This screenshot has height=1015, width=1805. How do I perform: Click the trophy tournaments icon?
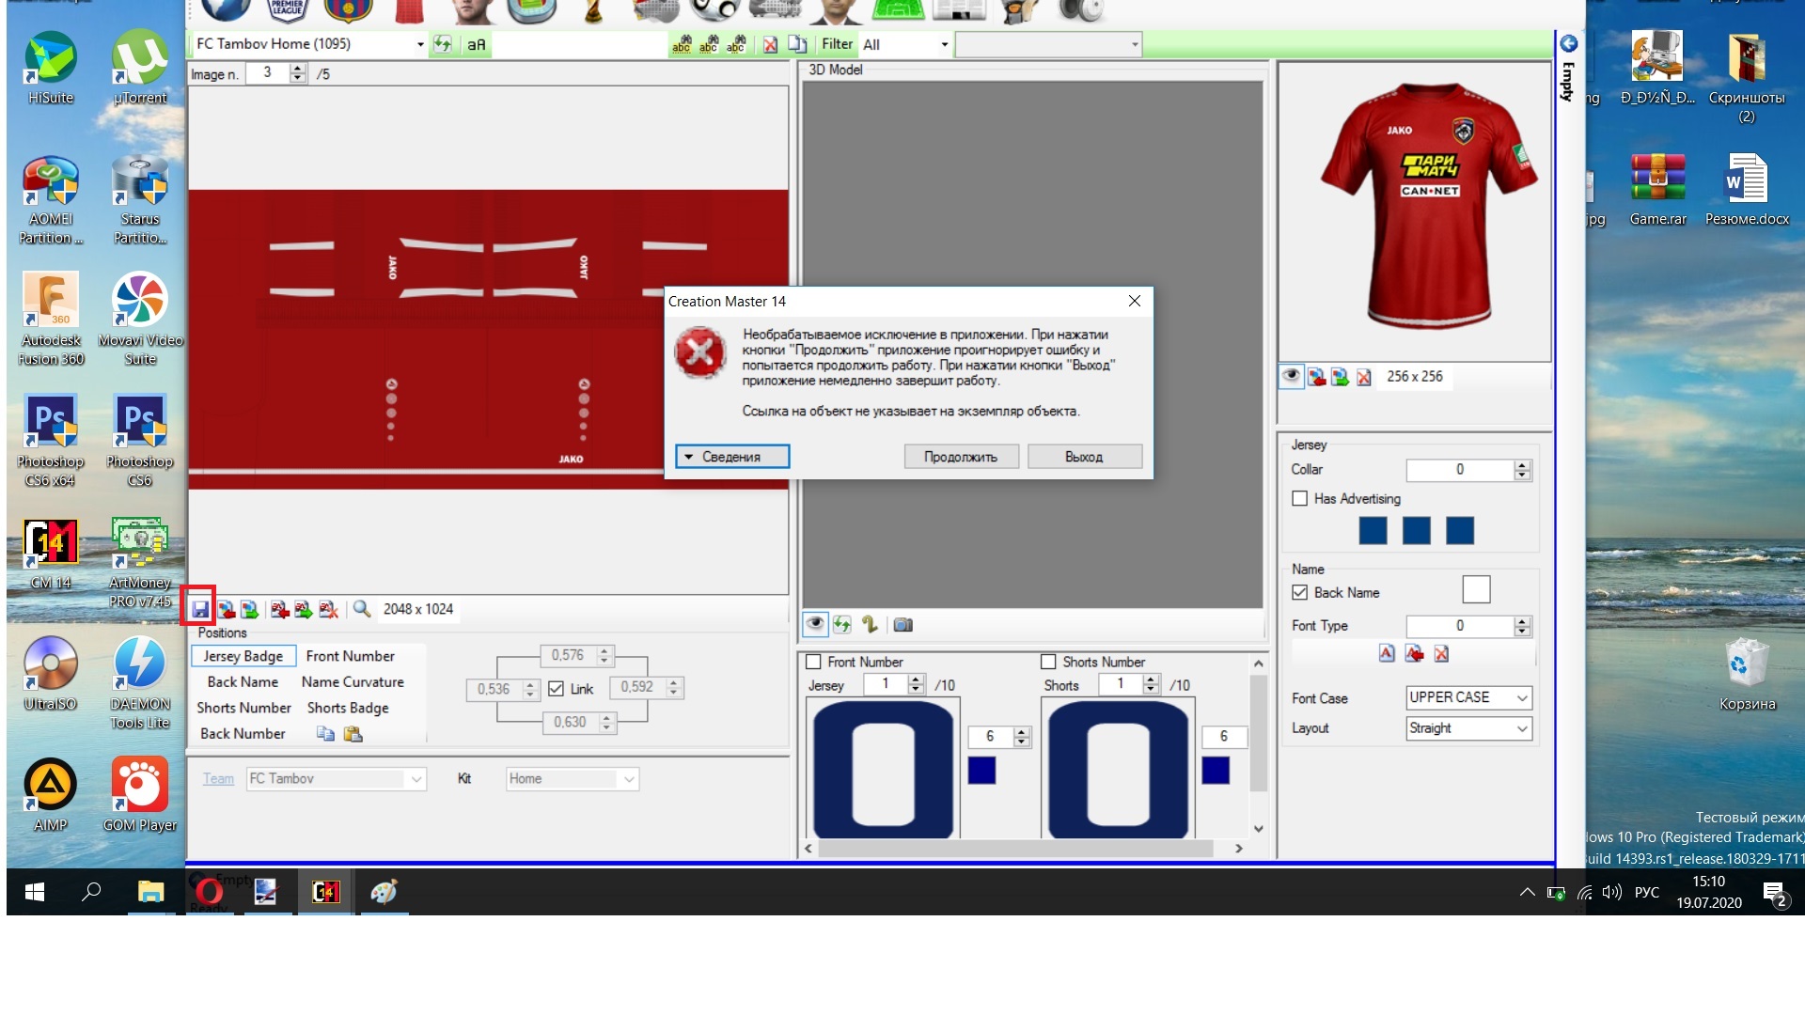[593, 11]
